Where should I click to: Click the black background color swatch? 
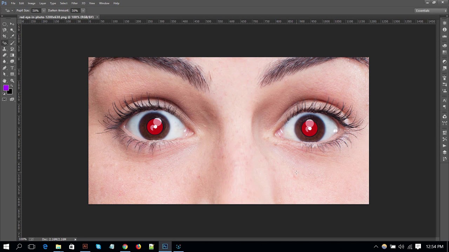[x=10, y=92]
